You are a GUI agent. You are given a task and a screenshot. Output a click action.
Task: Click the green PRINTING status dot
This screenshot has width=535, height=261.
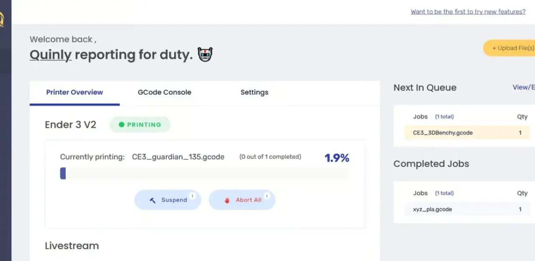[x=122, y=124]
